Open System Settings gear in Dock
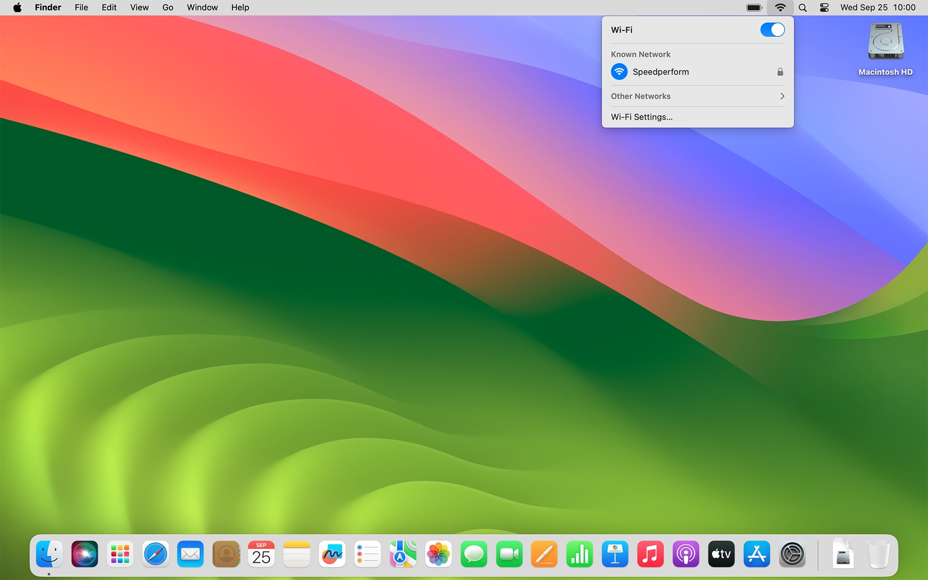Screen dimensions: 928x580 792,554
